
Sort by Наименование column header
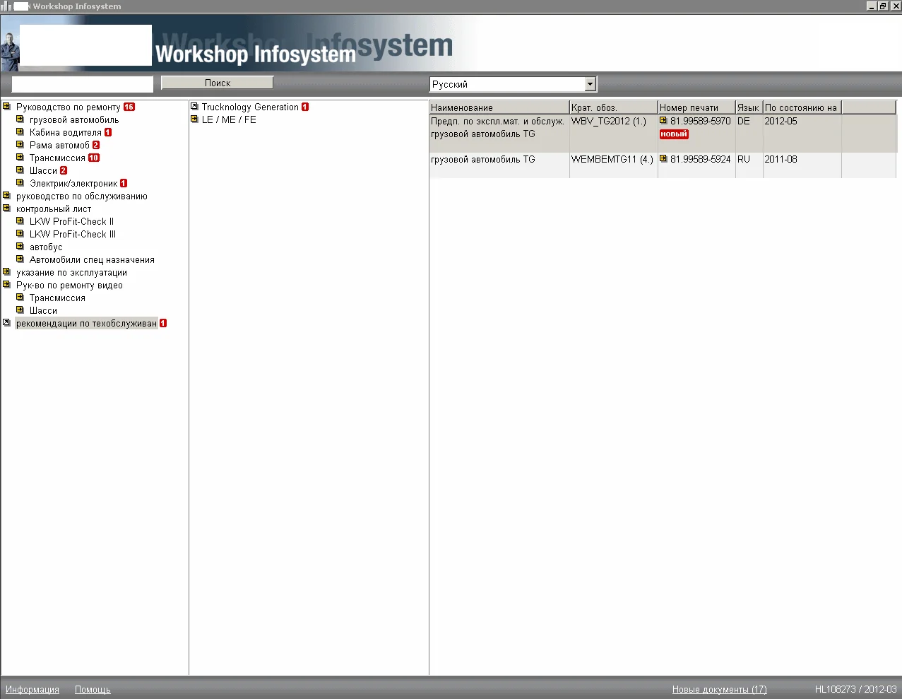tap(499, 107)
